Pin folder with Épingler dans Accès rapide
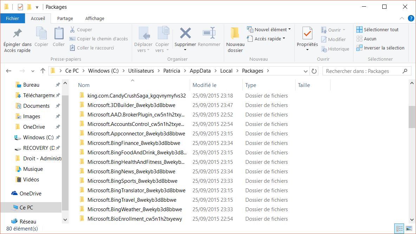Image resolution: width=416 pixels, height=234 pixels. (18, 40)
